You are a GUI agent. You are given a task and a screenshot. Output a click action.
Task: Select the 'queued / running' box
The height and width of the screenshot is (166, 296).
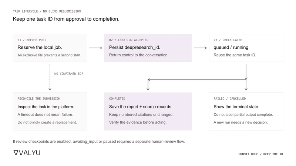click(x=246, y=48)
